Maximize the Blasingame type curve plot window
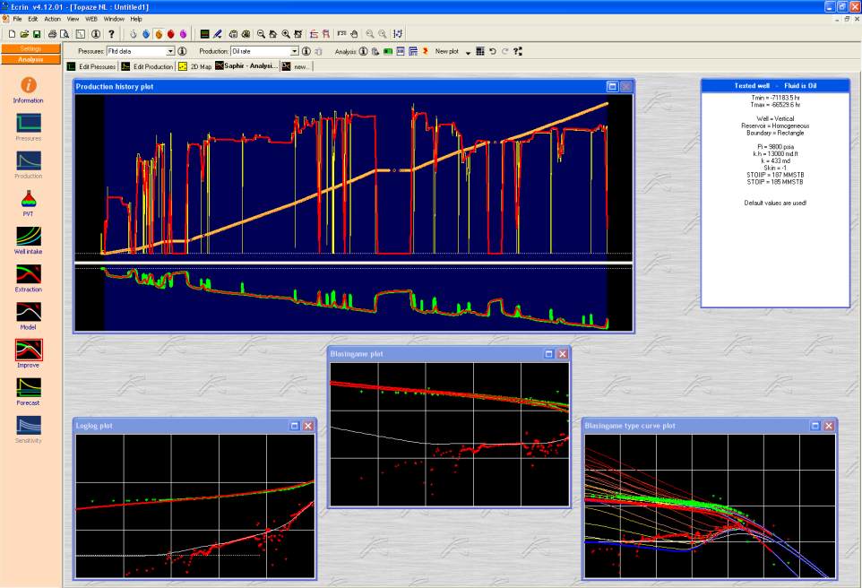 coord(815,426)
